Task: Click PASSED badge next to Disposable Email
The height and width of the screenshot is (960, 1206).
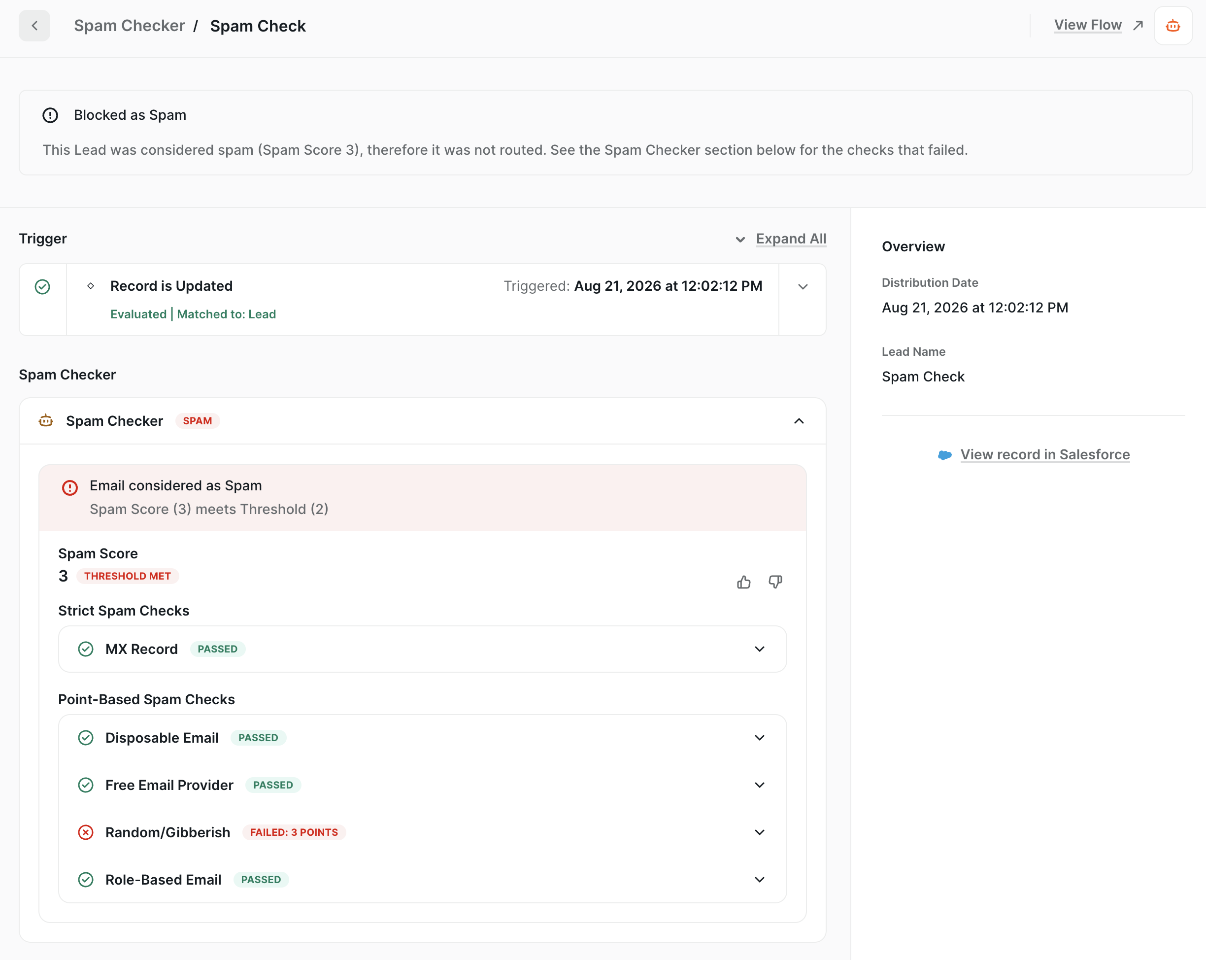Action: click(x=259, y=738)
